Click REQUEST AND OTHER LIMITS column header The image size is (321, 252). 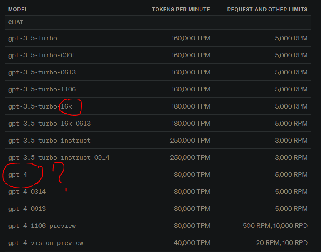click(267, 10)
